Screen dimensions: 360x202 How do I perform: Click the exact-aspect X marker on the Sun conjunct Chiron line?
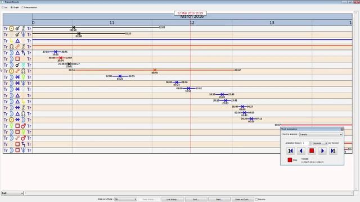point(74,27)
